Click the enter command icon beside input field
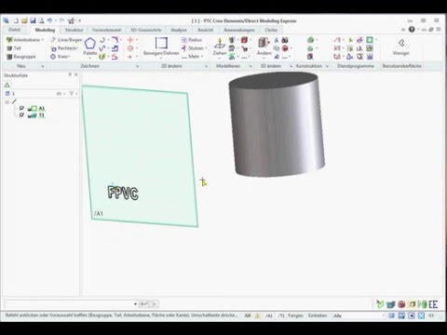This screenshot has width=447, height=335. click(x=144, y=304)
